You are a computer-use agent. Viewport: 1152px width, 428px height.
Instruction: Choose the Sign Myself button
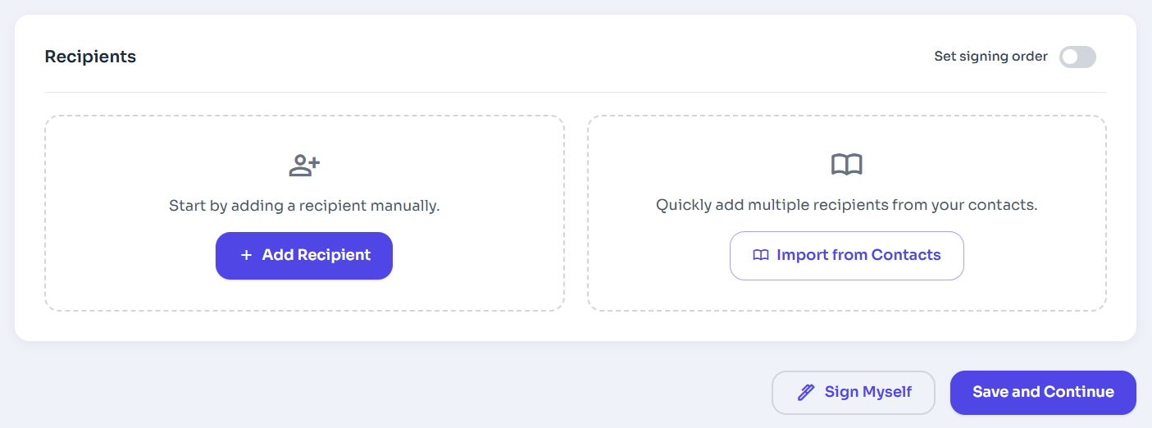point(853,393)
